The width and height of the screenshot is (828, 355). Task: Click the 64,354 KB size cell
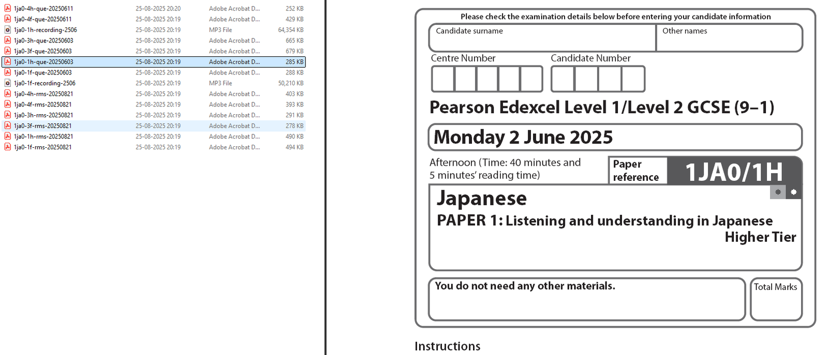[291, 30]
